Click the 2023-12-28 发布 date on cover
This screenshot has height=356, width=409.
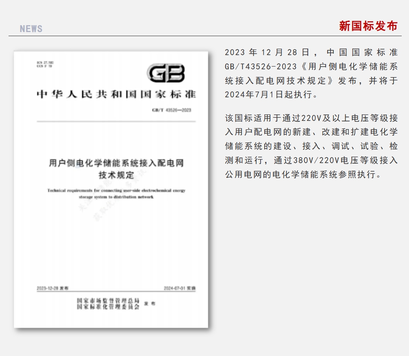coord(53,288)
